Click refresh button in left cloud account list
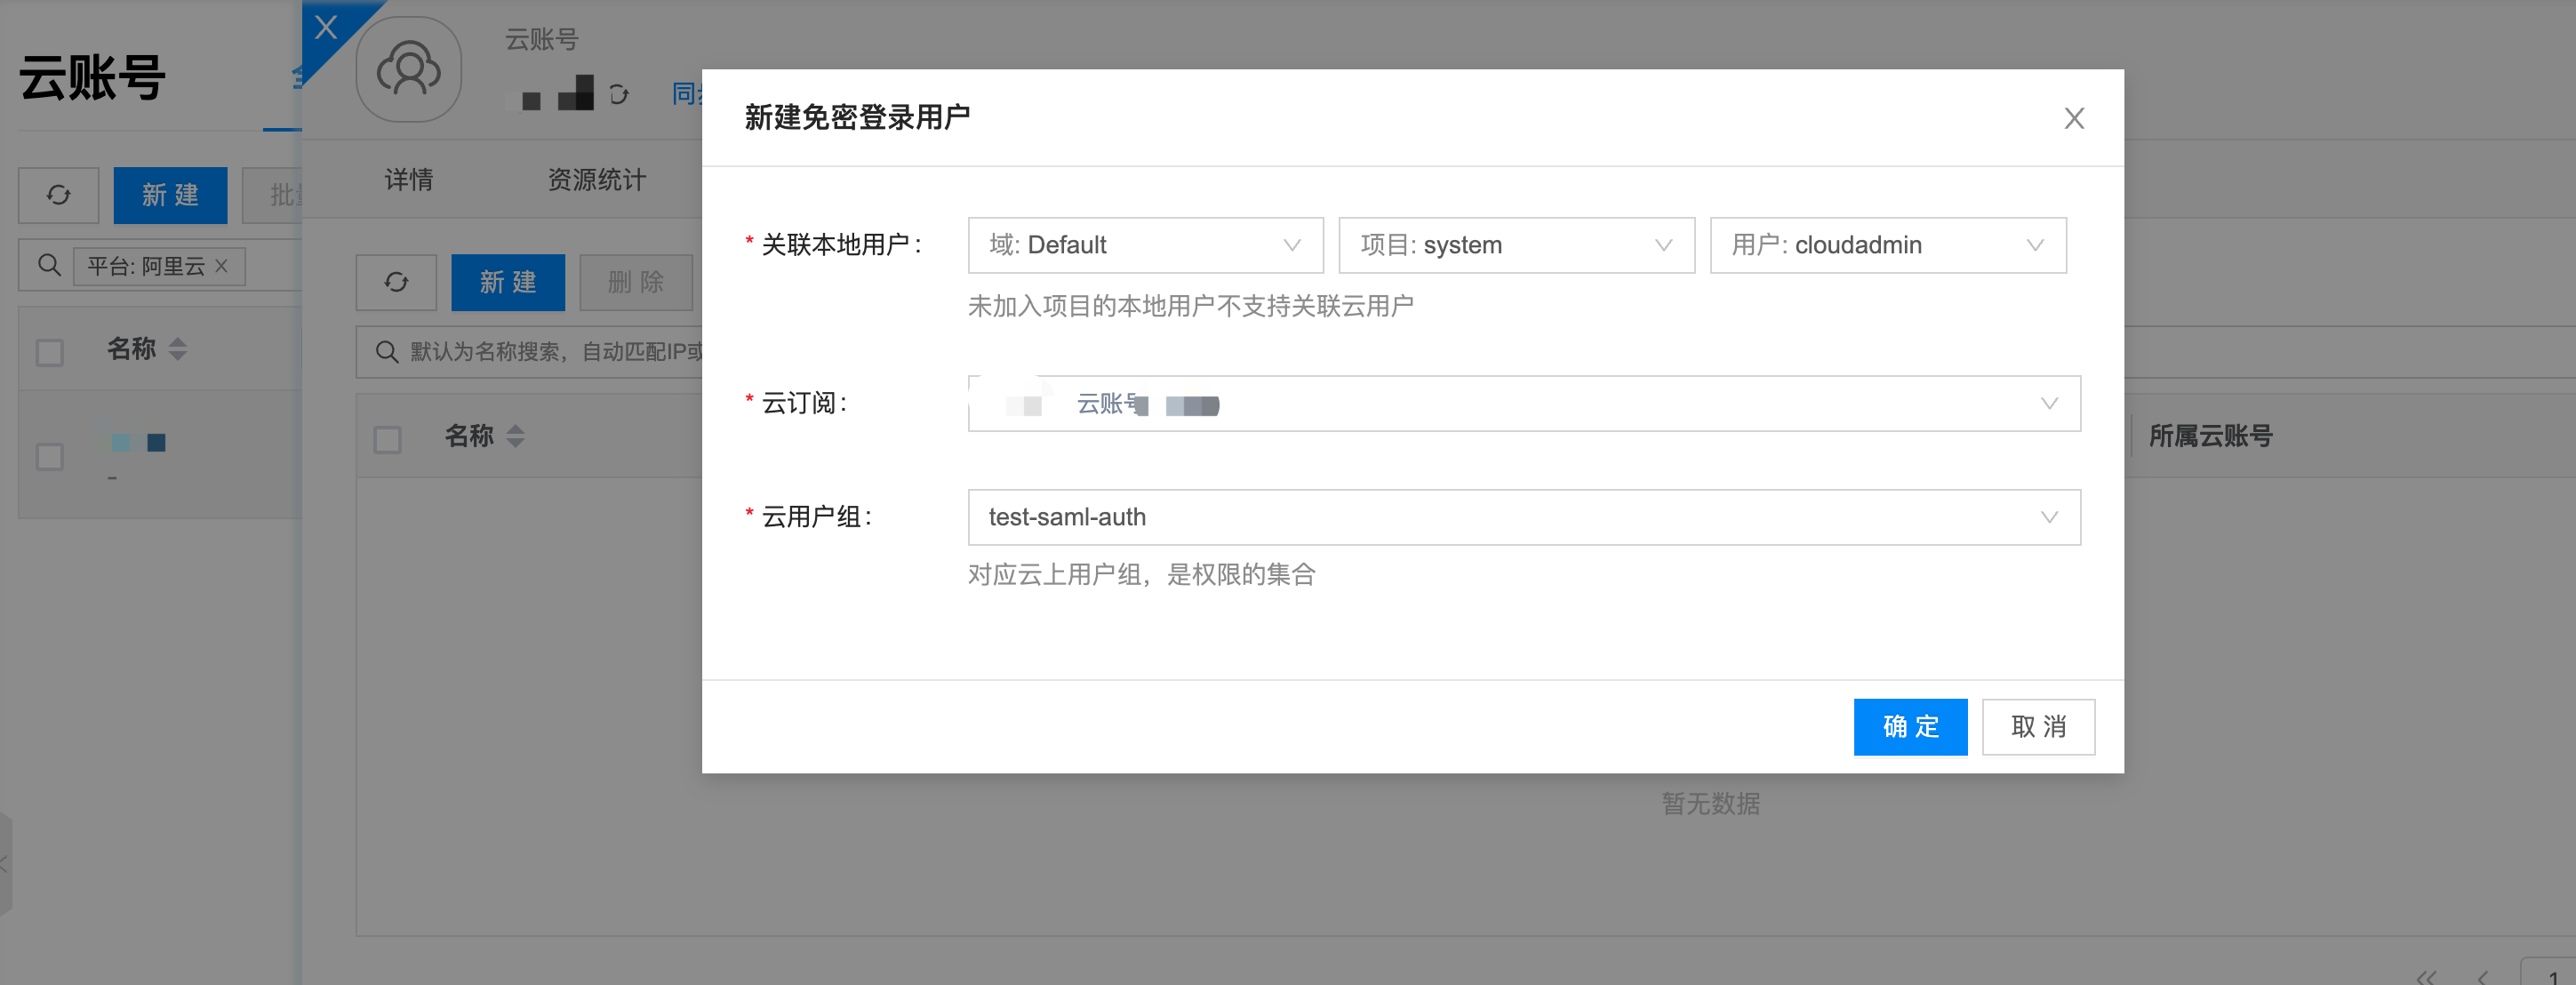The image size is (2576, 985). click(x=58, y=195)
